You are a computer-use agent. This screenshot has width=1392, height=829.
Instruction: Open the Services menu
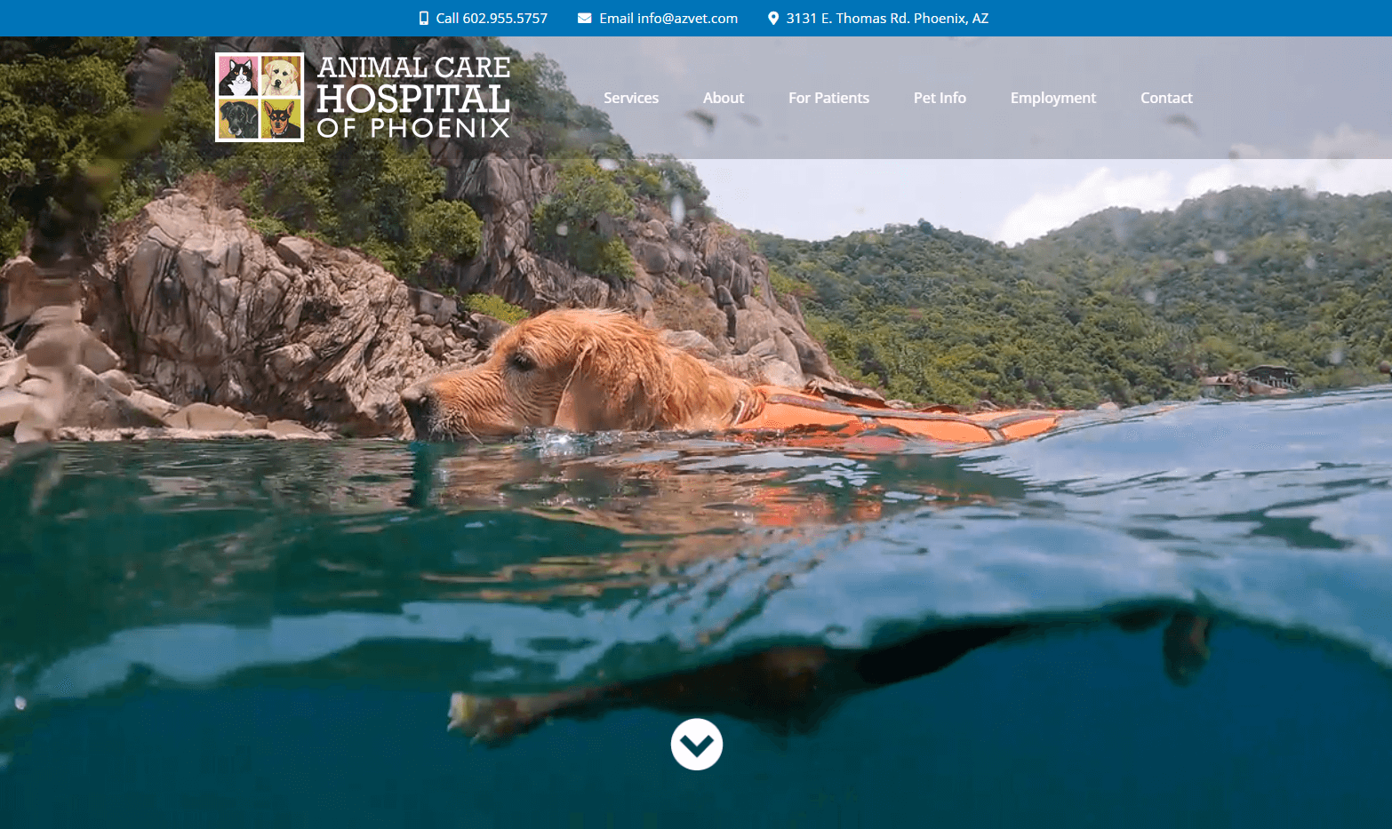[x=631, y=98]
